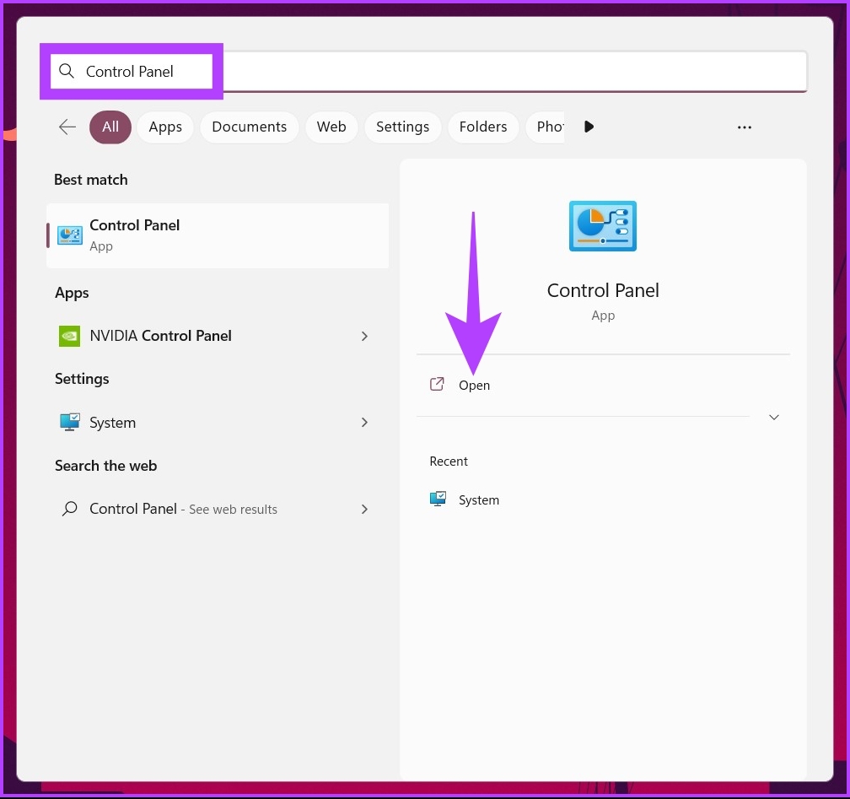Switch to the Documents filter tab
Image resolution: width=850 pixels, height=799 pixels.
click(x=249, y=127)
